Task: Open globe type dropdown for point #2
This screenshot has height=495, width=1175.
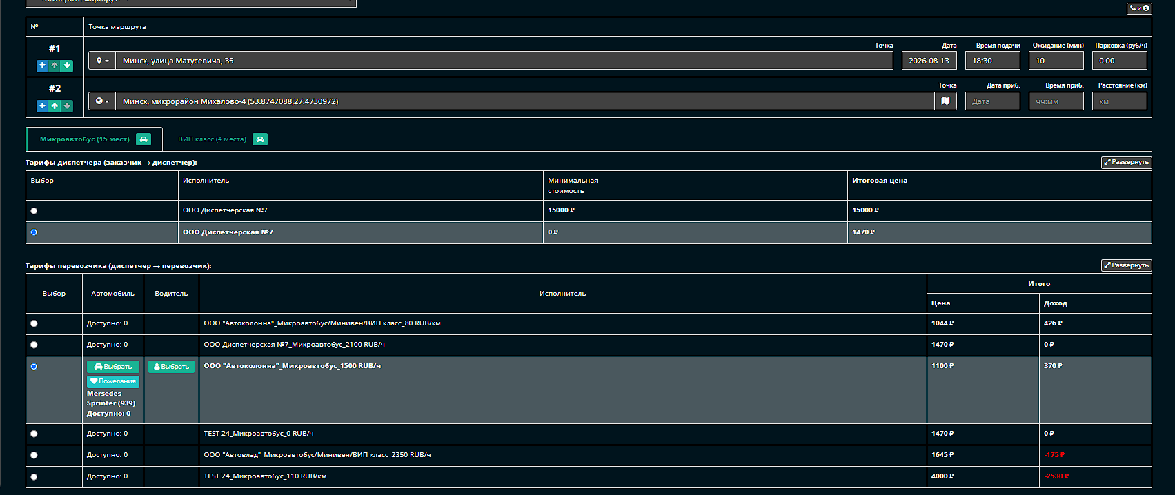Action: pyautogui.click(x=102, y=101)
